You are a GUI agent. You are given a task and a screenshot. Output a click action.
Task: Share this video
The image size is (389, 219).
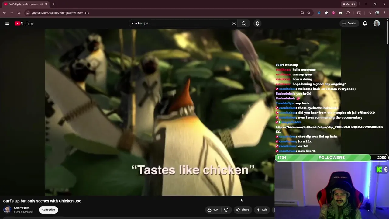coord(242,210)
